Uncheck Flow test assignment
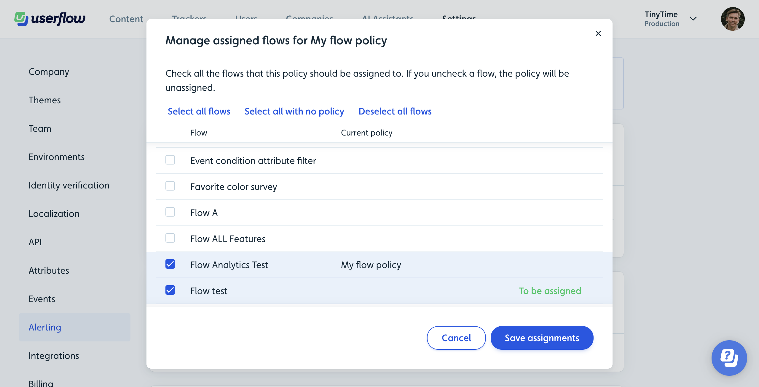Image resolution: width=759 pixels, height=387 pixels. (170, 290)
